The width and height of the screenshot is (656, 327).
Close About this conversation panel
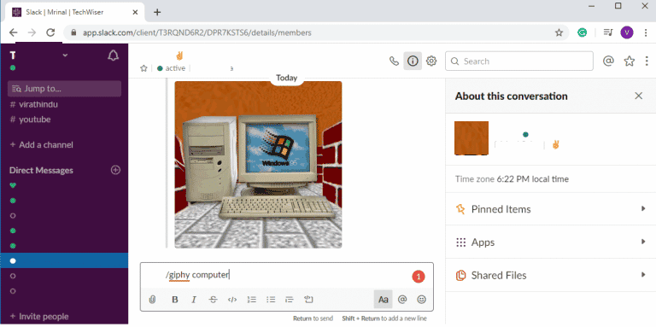[x=638, y=96]
